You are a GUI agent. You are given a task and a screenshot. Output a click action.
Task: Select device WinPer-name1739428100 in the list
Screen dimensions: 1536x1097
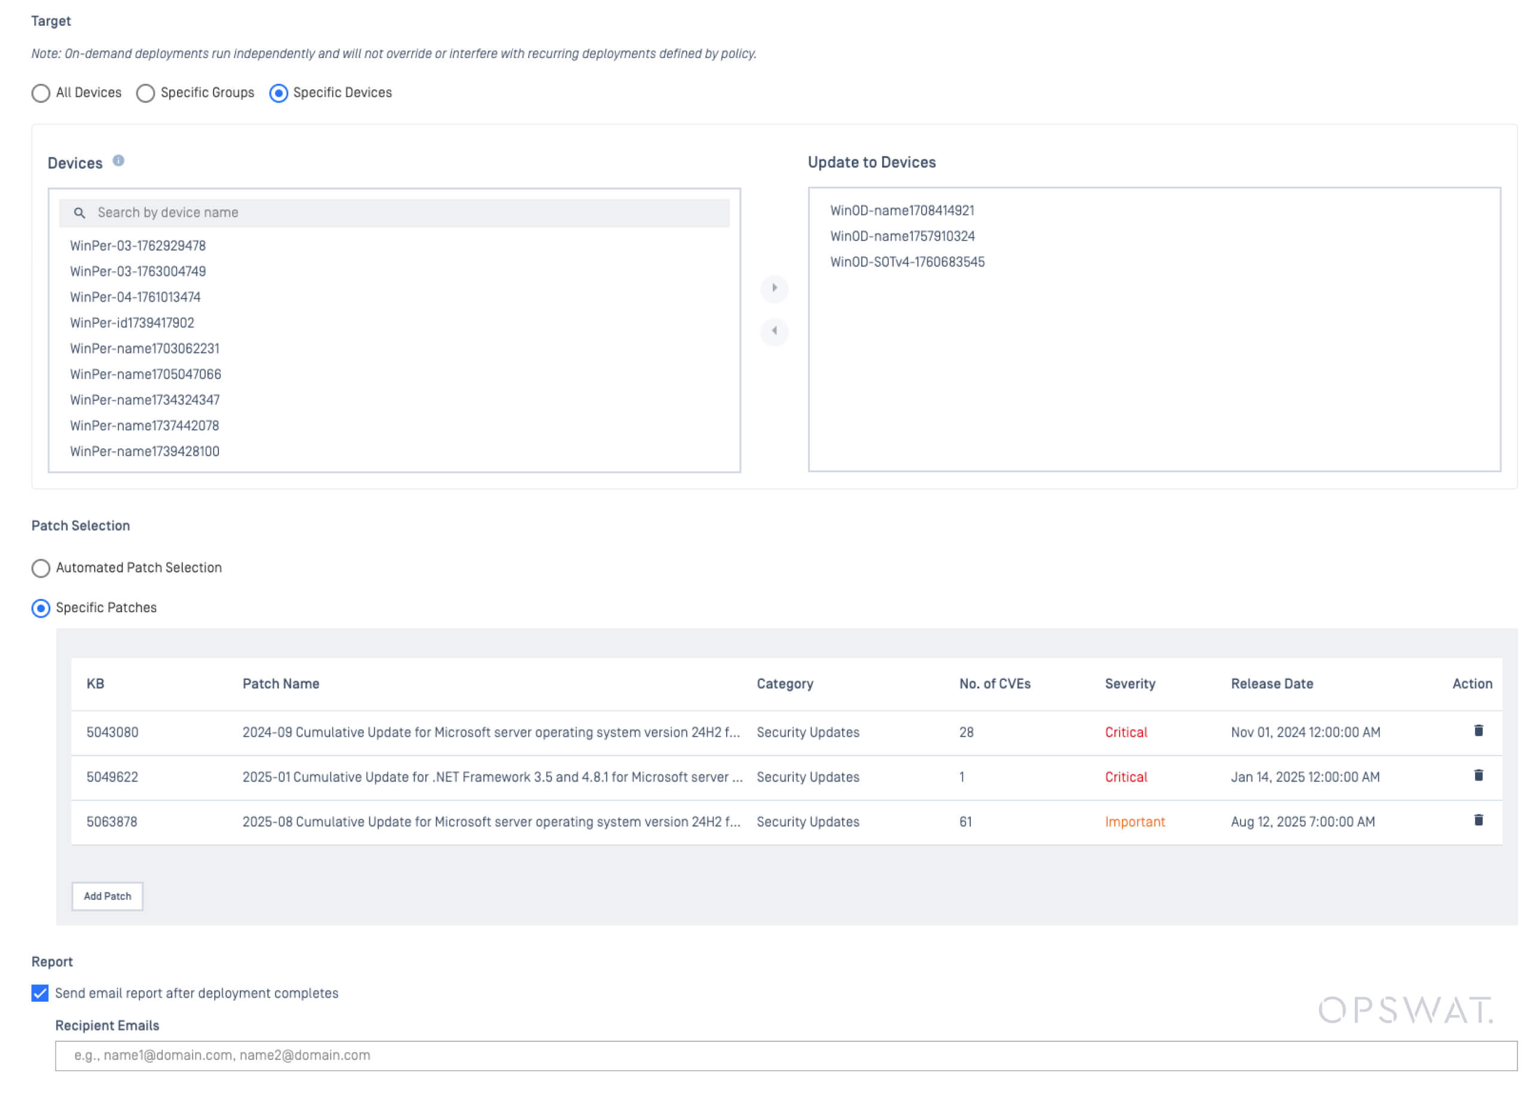point(145,451)
